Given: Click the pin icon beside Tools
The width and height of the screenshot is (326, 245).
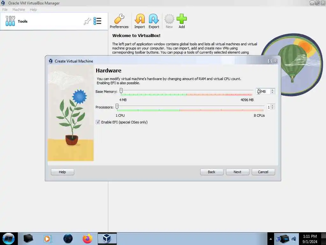Looking at the screenshot, I should (x=87, y=21).
